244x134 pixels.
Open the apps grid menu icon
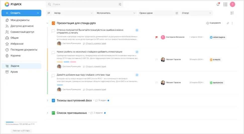[225, 4]
